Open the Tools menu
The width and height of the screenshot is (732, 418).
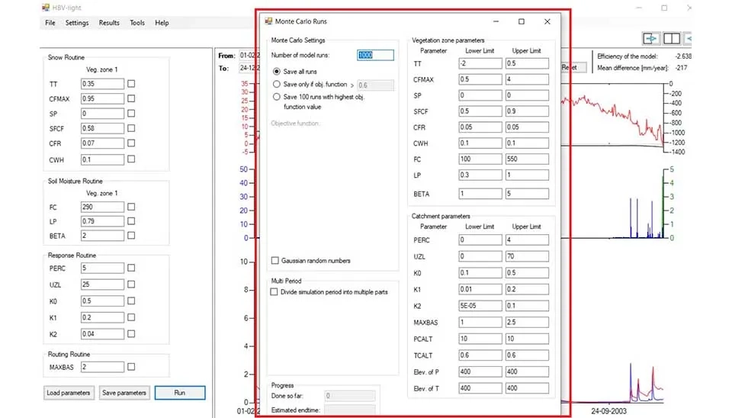coord(137,23)
